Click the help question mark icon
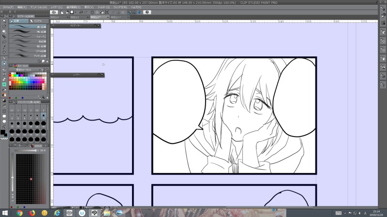 [147, 12]
